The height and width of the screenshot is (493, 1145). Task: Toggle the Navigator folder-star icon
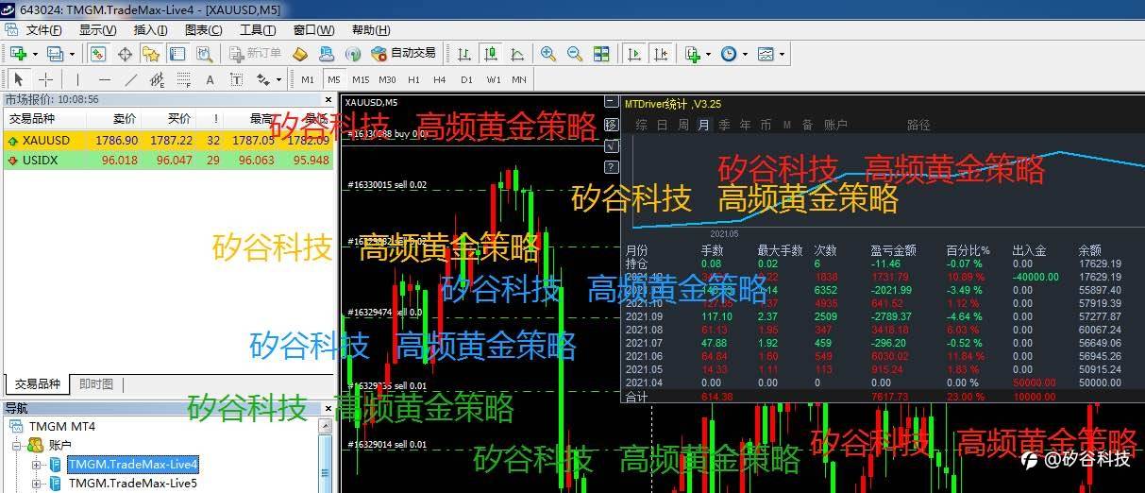click(151, 54)
